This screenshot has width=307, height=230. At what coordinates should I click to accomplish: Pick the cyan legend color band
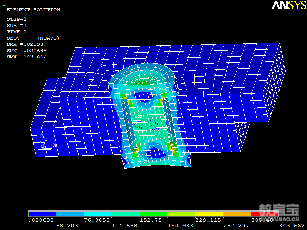(x=98, y=214)
